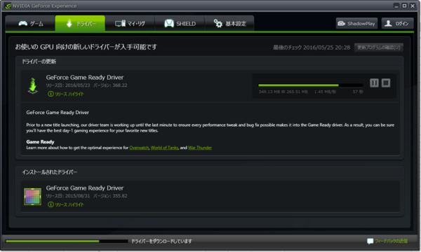Click the ログイン login button
Viewport: 421px width, 252px height.
(x=398, y=24)
